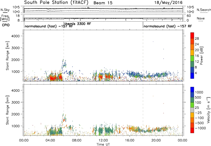The height and width of the screenshot is (146, 211).
Task: Click the "Velocity [m s-1]" colorbar title
Action: (208, 110)
